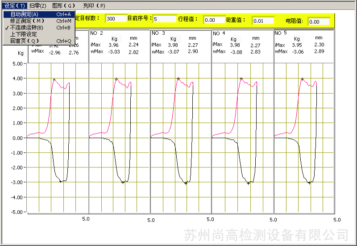Screen dimensions: 357x246
Task: Open the 图形(G) menu
Action: pos(63,6)
